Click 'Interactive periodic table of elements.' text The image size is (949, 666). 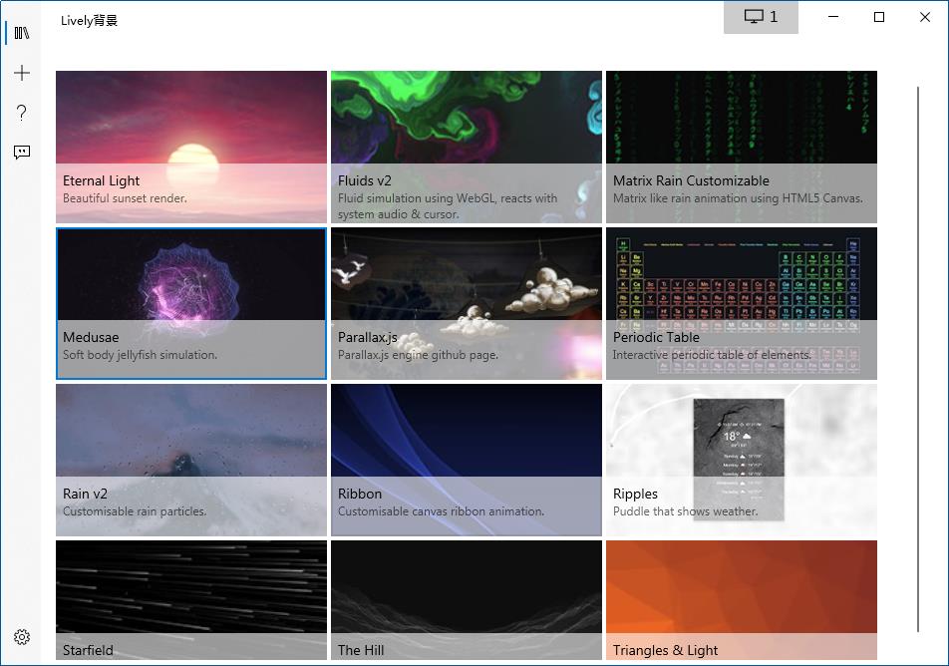(712, 355)
